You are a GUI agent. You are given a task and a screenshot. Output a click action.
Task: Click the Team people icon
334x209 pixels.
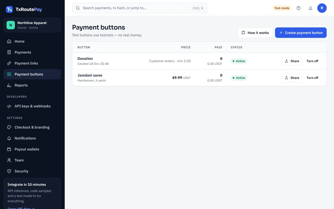(x=9, y=160)
